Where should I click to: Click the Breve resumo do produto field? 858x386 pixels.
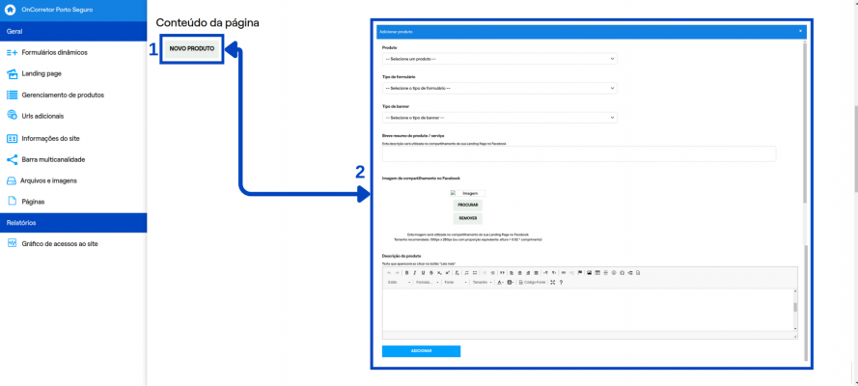coord(579,153)
